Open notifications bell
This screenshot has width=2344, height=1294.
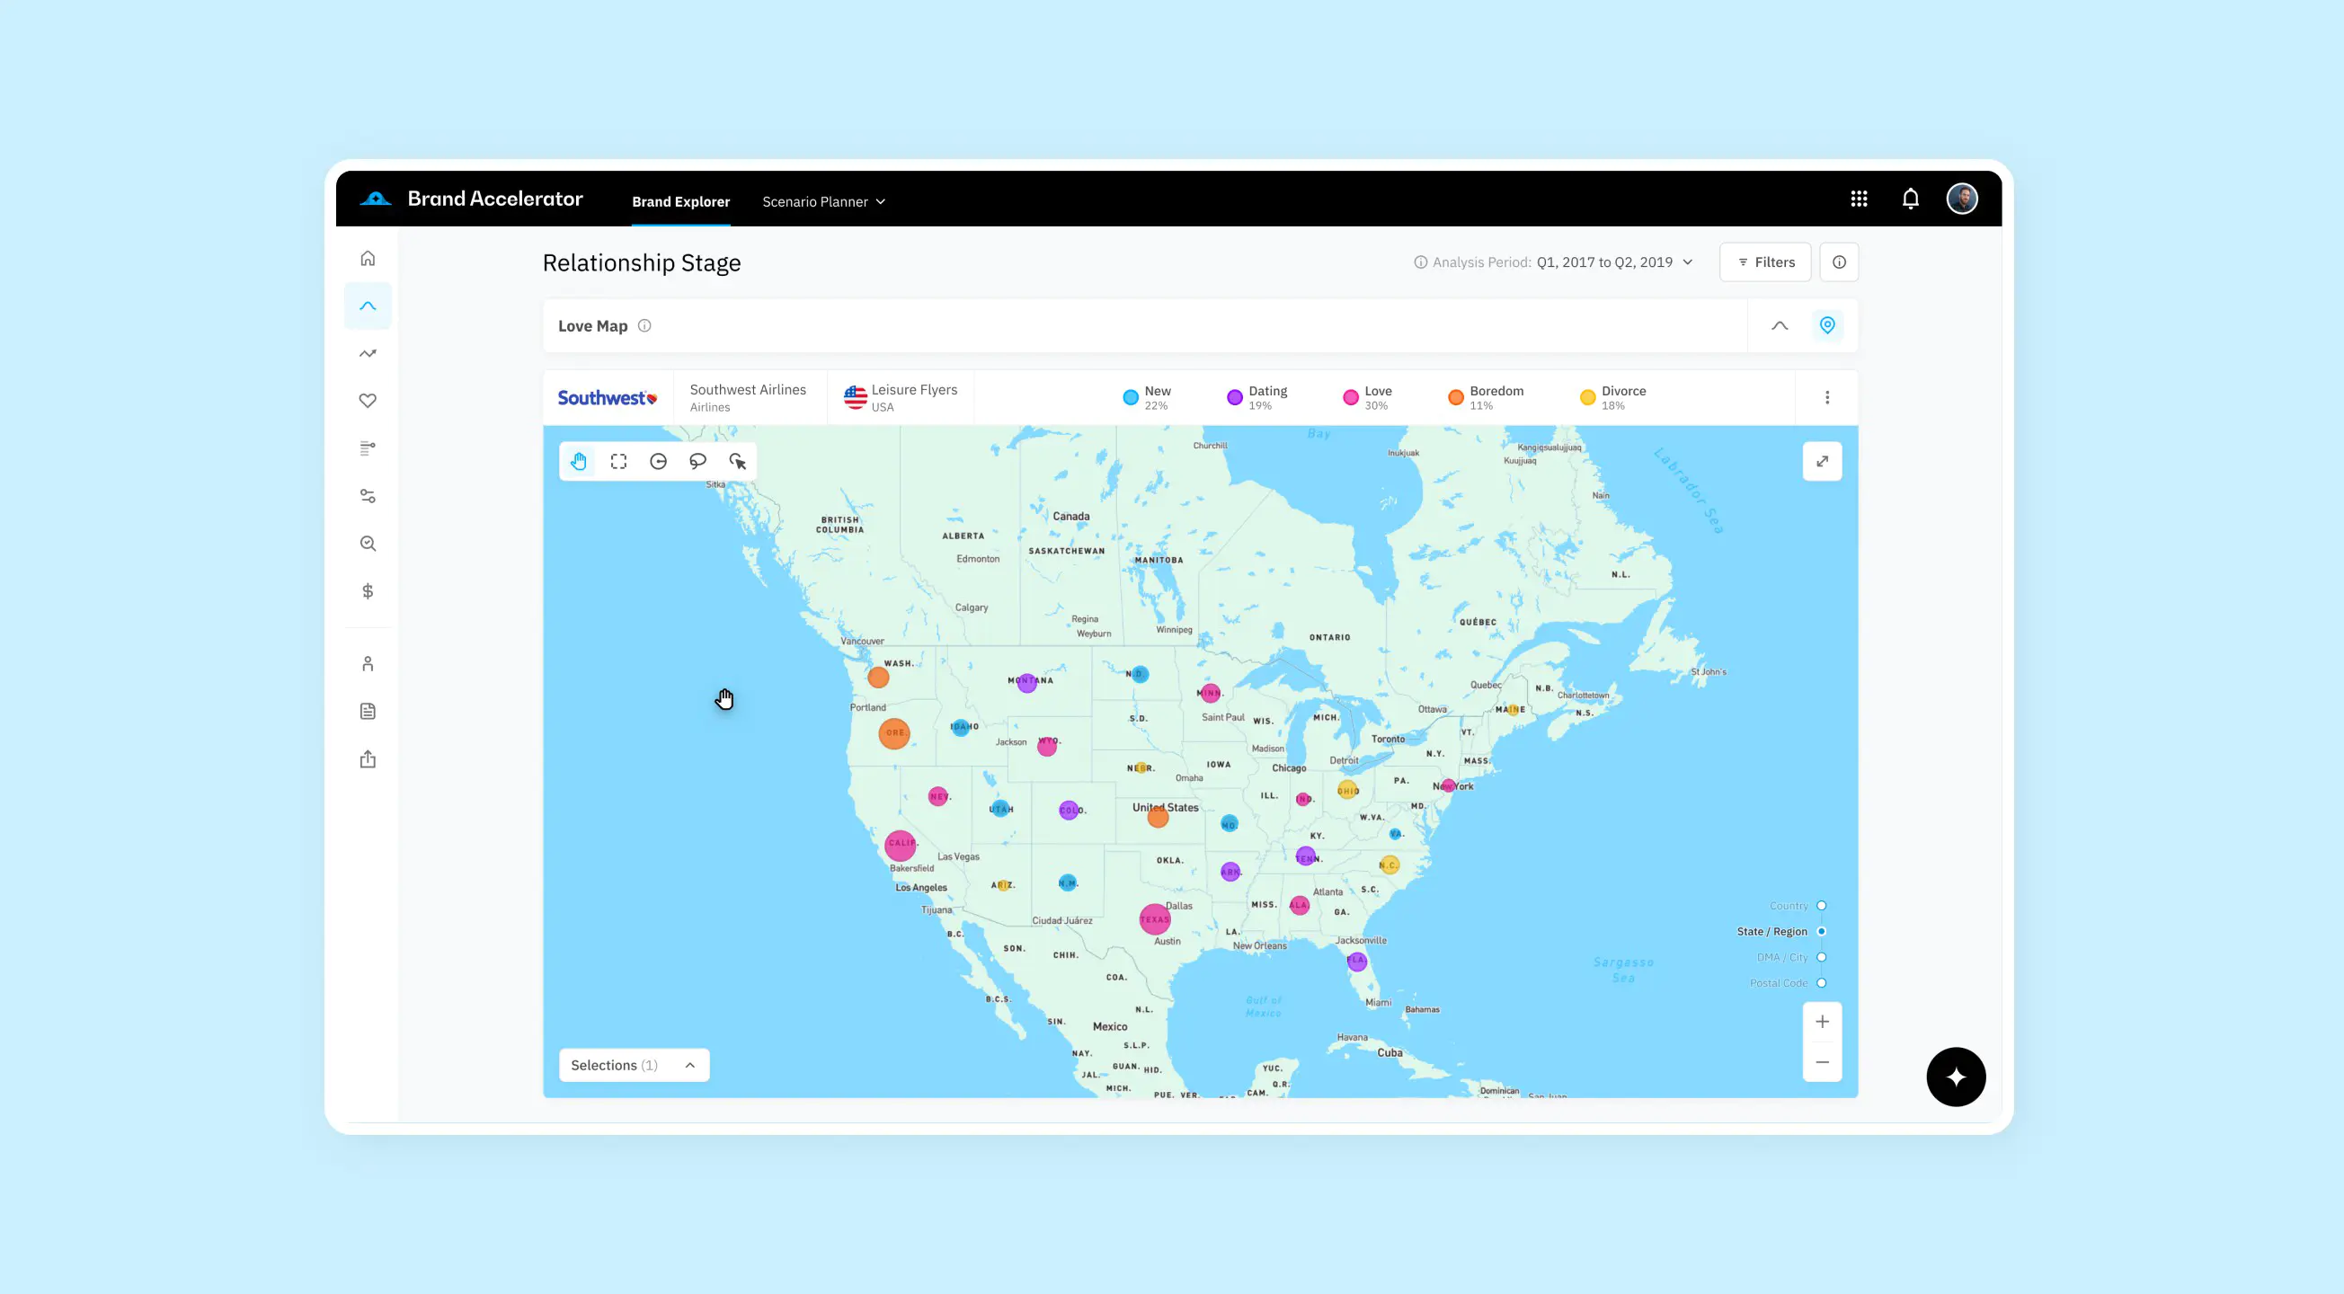tap(1911, 199)
